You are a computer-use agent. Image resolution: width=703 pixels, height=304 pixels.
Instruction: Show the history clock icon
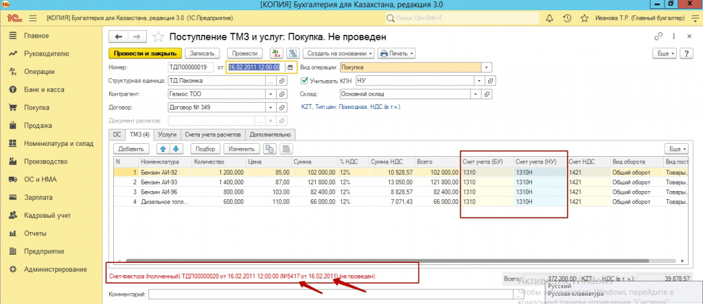click(x=567, y=18)
